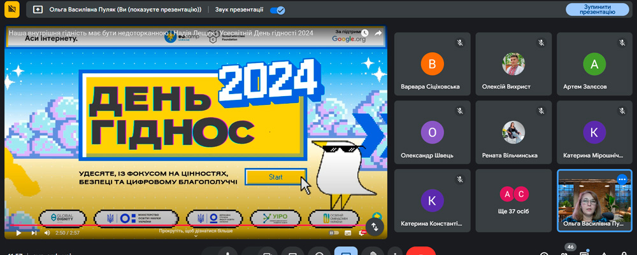Image resolution: width=637 pixels, height=255 pixels.
Task: Skip to next video in player
Action: point(33,233)
